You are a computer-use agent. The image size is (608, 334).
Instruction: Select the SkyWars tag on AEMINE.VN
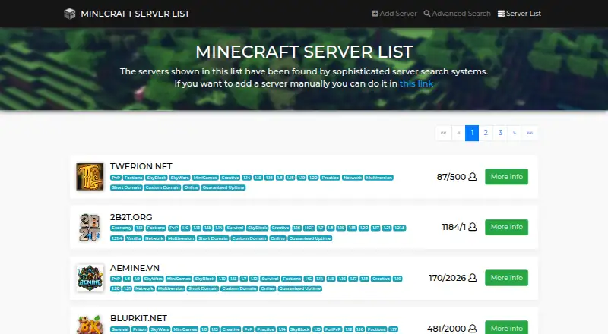(x=154, y=279)
